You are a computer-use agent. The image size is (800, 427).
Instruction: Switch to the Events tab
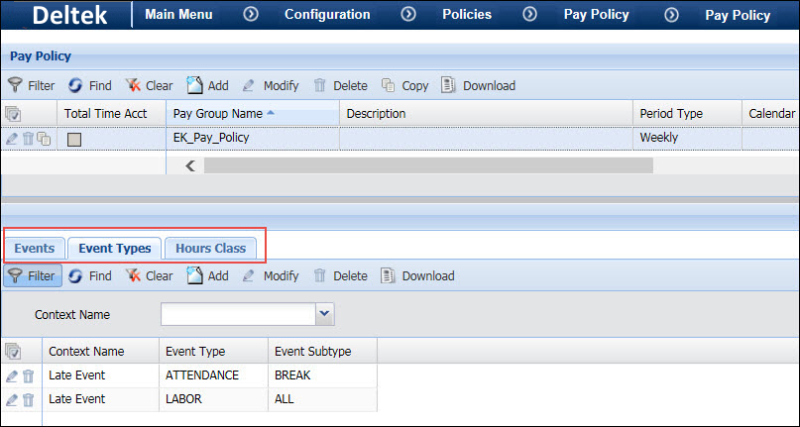35,248
